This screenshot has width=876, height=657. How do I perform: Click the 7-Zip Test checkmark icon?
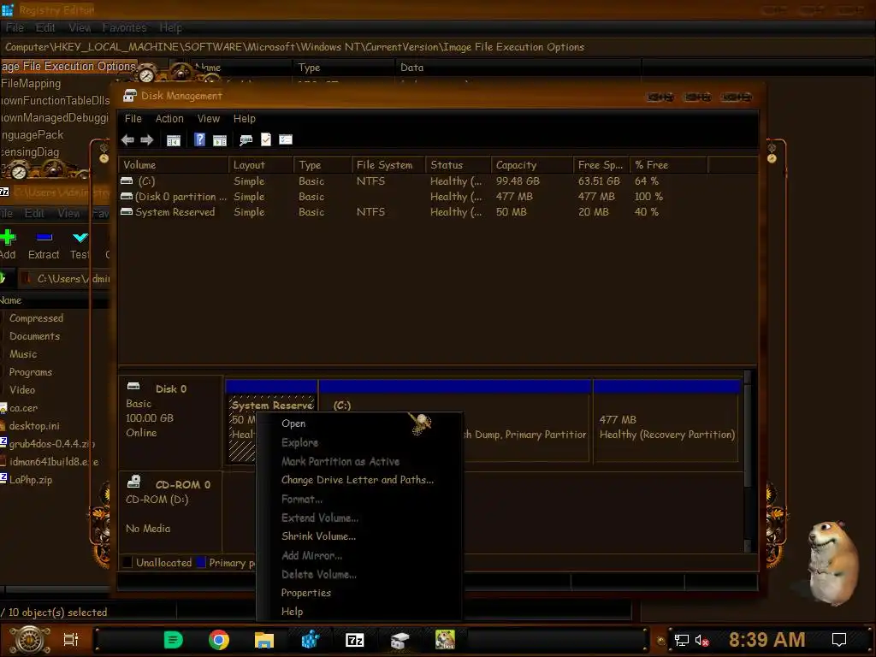pyautogui.click(x=80, y=238)
